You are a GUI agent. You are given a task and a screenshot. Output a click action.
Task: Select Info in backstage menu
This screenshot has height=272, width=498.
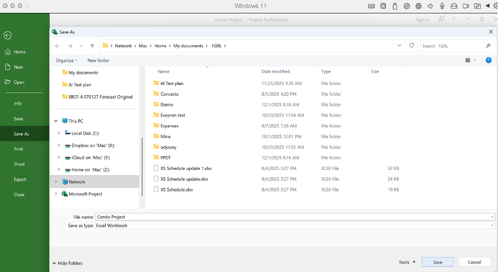pos(17,103)
